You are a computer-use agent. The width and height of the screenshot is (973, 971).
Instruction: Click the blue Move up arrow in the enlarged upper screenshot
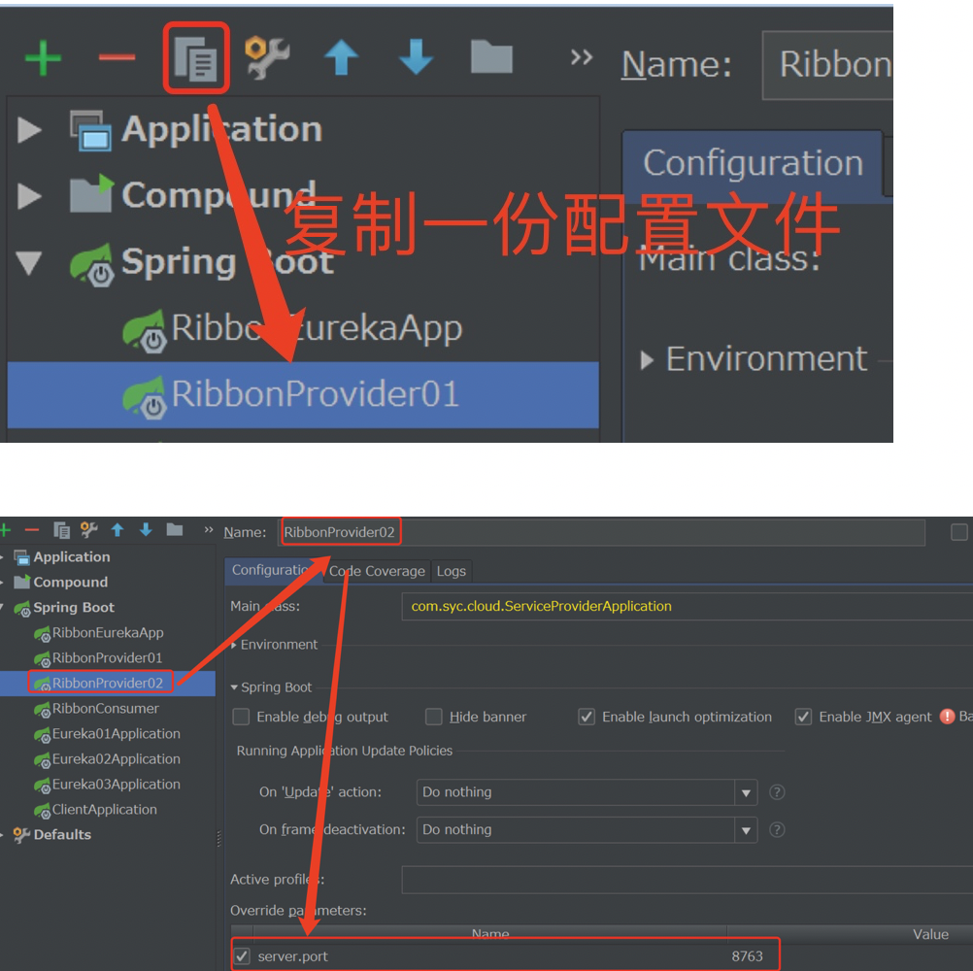(341, 57)
